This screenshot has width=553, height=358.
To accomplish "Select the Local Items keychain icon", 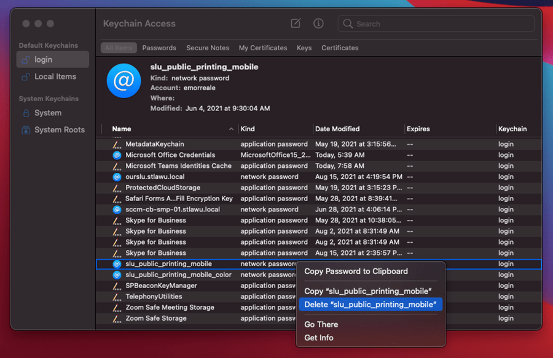I will coord(25,76).
